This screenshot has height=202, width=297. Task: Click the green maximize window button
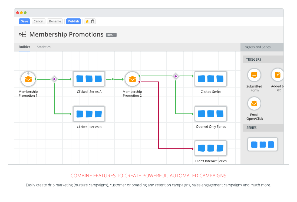pos(25,13)
